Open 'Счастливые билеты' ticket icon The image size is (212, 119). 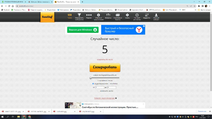118,16
